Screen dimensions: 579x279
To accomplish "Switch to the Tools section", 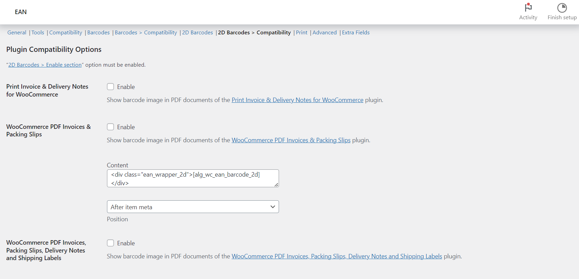I will click(37, 32).
